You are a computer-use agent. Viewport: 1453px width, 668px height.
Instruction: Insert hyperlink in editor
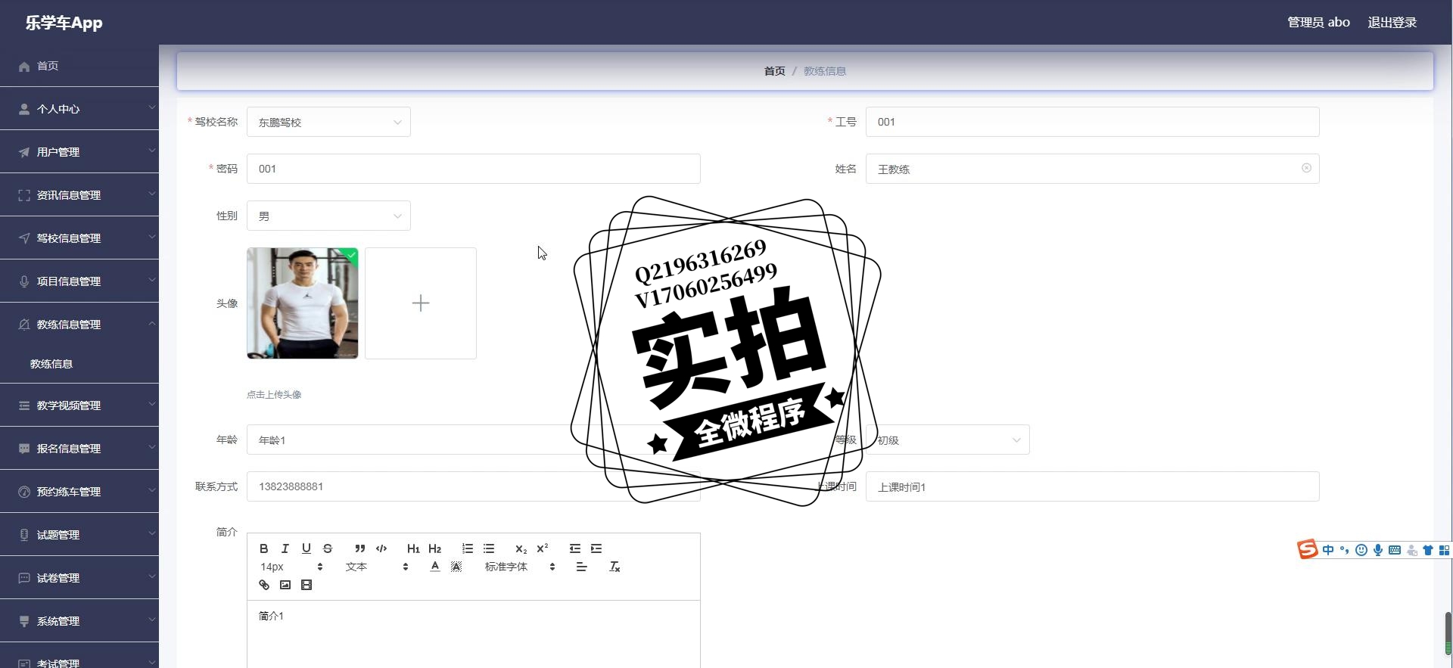pos(264,585)
